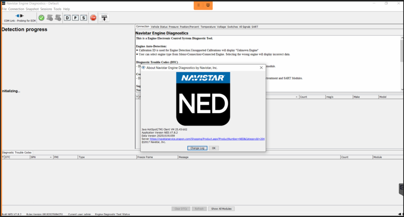
Task: Click the orange grip-dots icon at top
Action: tap(198, 5)
